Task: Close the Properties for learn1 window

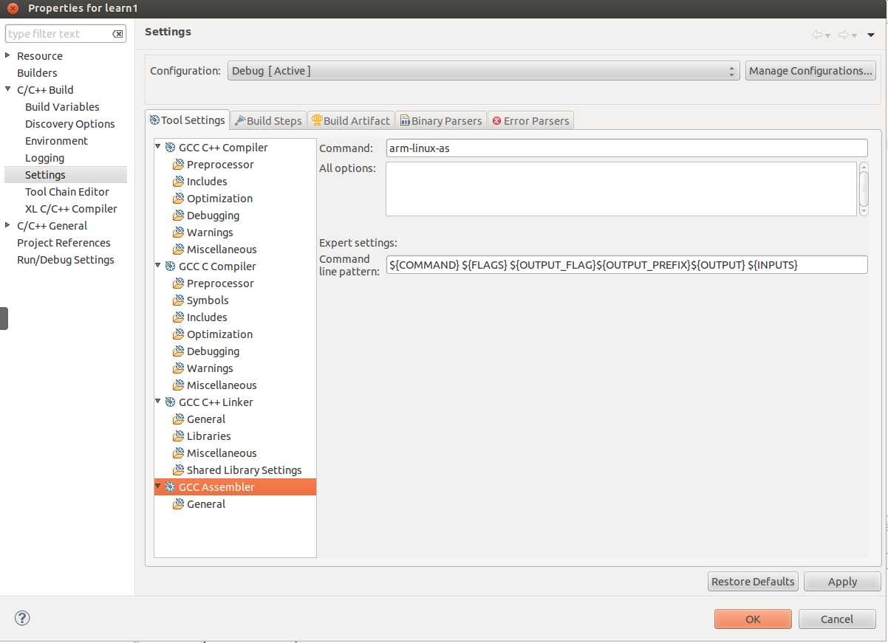Action: pyautogui.click(x=13, y=9)
